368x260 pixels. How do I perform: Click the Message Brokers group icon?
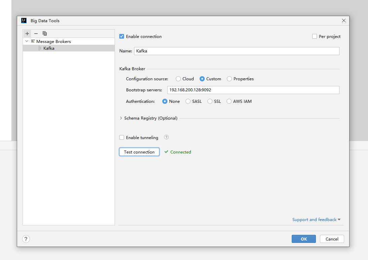click(x=33, y=41)
